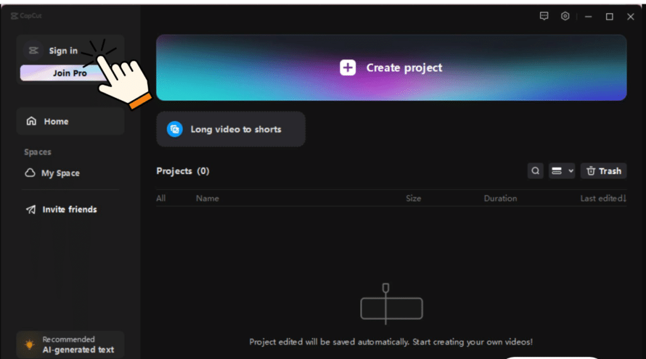The image size is (646, 359).
Task: Maximize the CapCut window
Action: click(609, 16)
